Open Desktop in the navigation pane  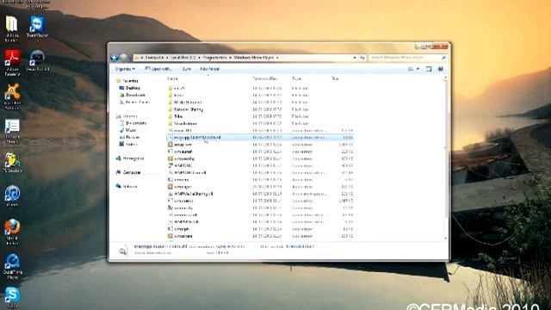(x=130, y=88)
